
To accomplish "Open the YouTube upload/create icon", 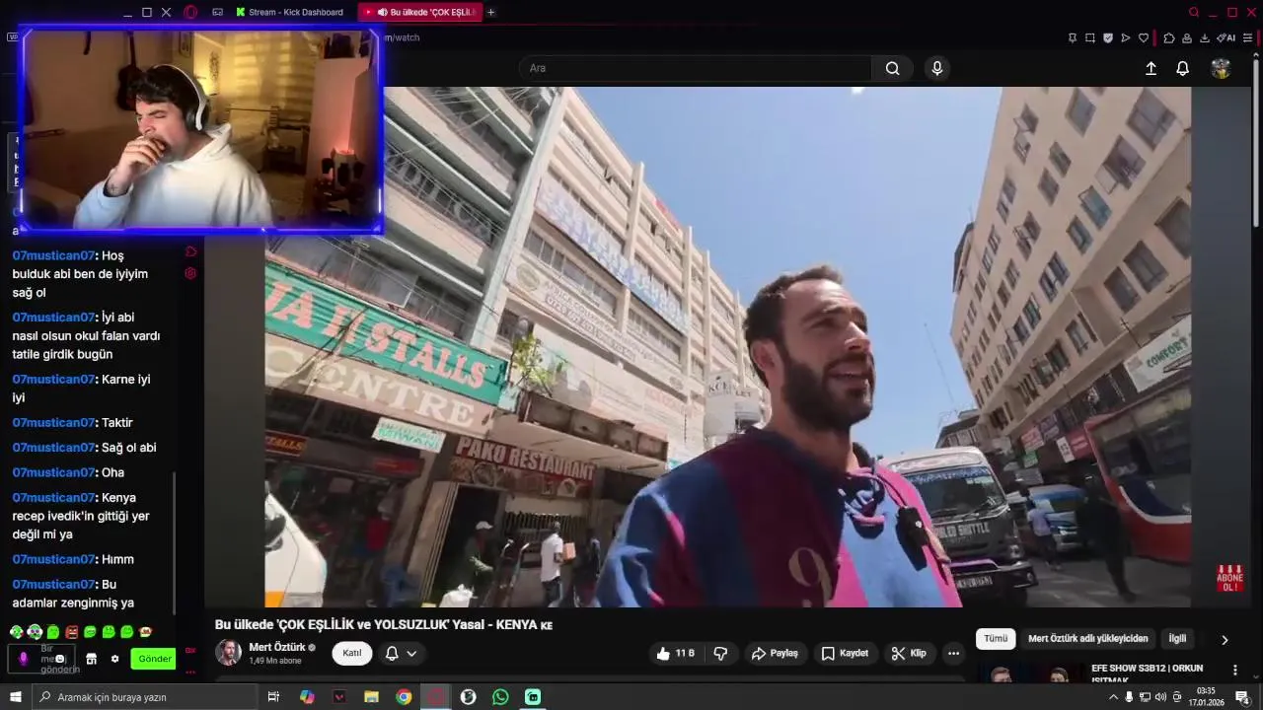I will tap(1151, 68).
